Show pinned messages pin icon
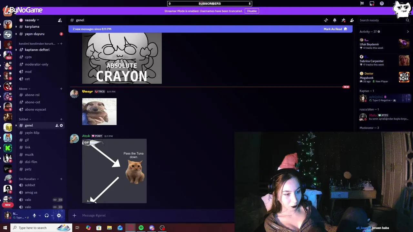This screenshot has width=413, height=232. [343, 20]
